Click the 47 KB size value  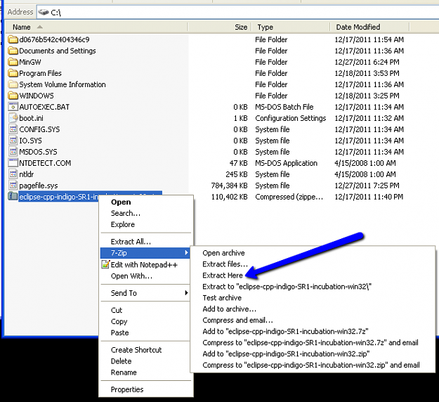point(239,163)
